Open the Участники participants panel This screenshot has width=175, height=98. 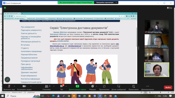(x=46, y=87)
